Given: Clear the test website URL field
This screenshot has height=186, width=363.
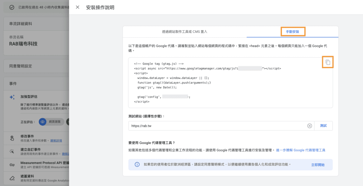Looking at the screenshot, I should 309,126.
